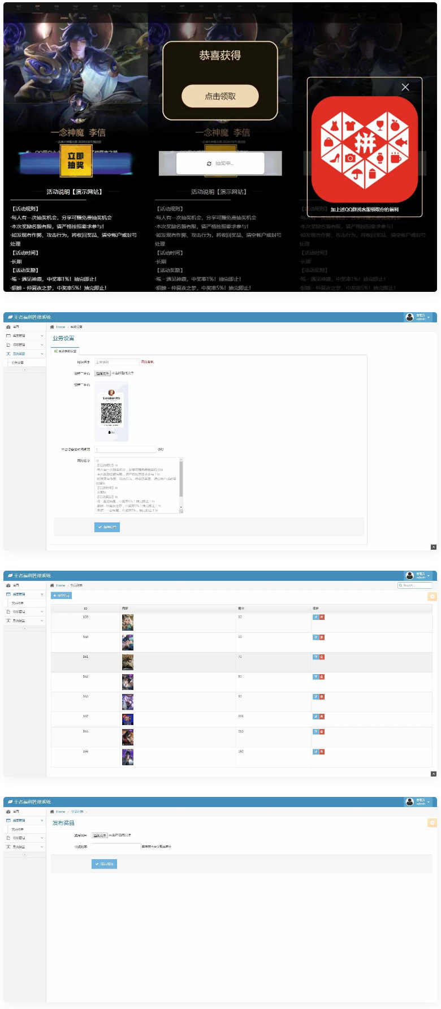Screen dimensions: 441x1009
Task: Expand 系统设置 sidebar menu in prize list
Action: click(24, 620)
